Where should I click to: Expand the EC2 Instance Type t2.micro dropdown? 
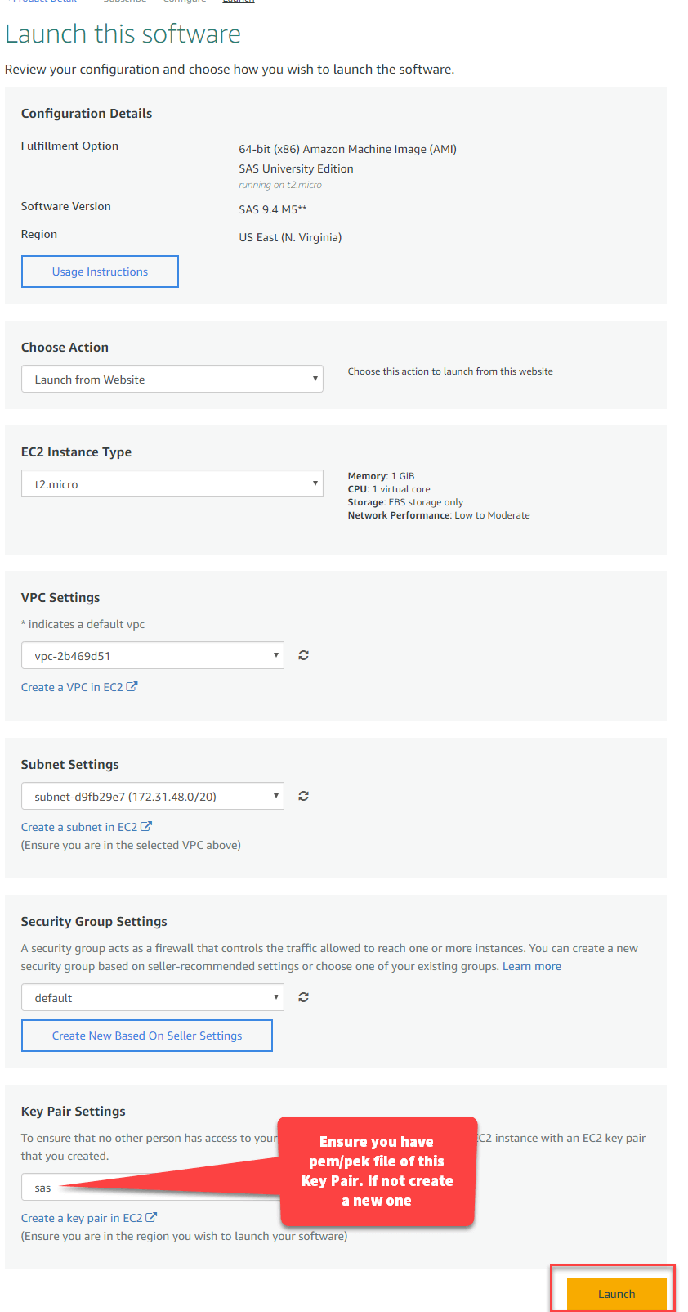click(x=172, y=483)
